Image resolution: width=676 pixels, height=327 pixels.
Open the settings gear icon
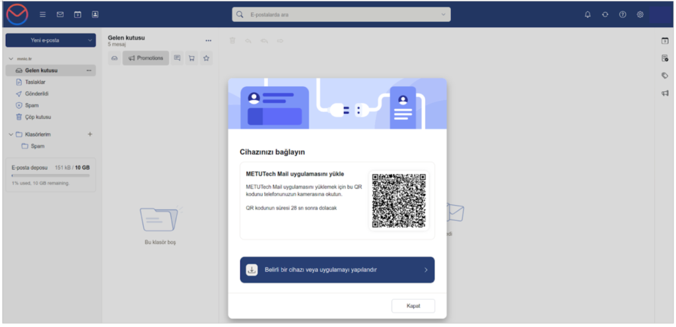(x=640, y=15)
